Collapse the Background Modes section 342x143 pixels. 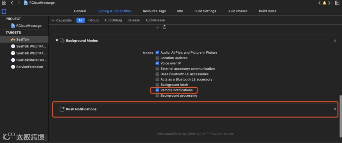[57, 41]
